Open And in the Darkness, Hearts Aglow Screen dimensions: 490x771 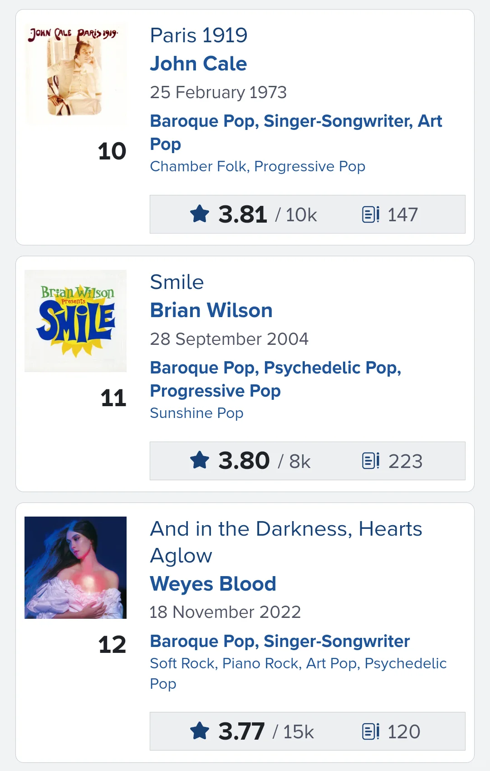(x=286, y=529)
